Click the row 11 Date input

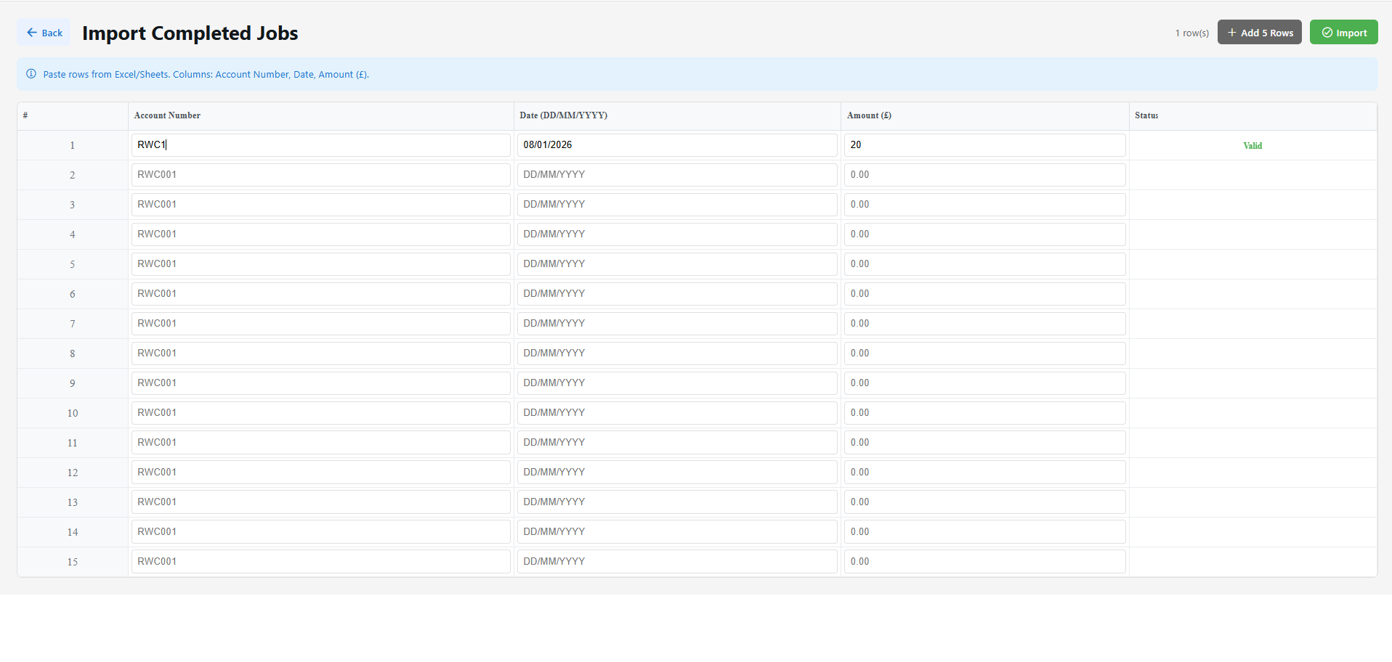pos(677,443)
